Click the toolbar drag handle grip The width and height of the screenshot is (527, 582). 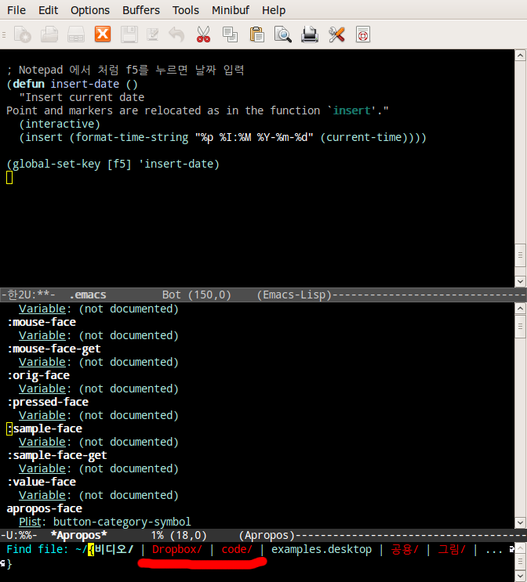point(4,35)
